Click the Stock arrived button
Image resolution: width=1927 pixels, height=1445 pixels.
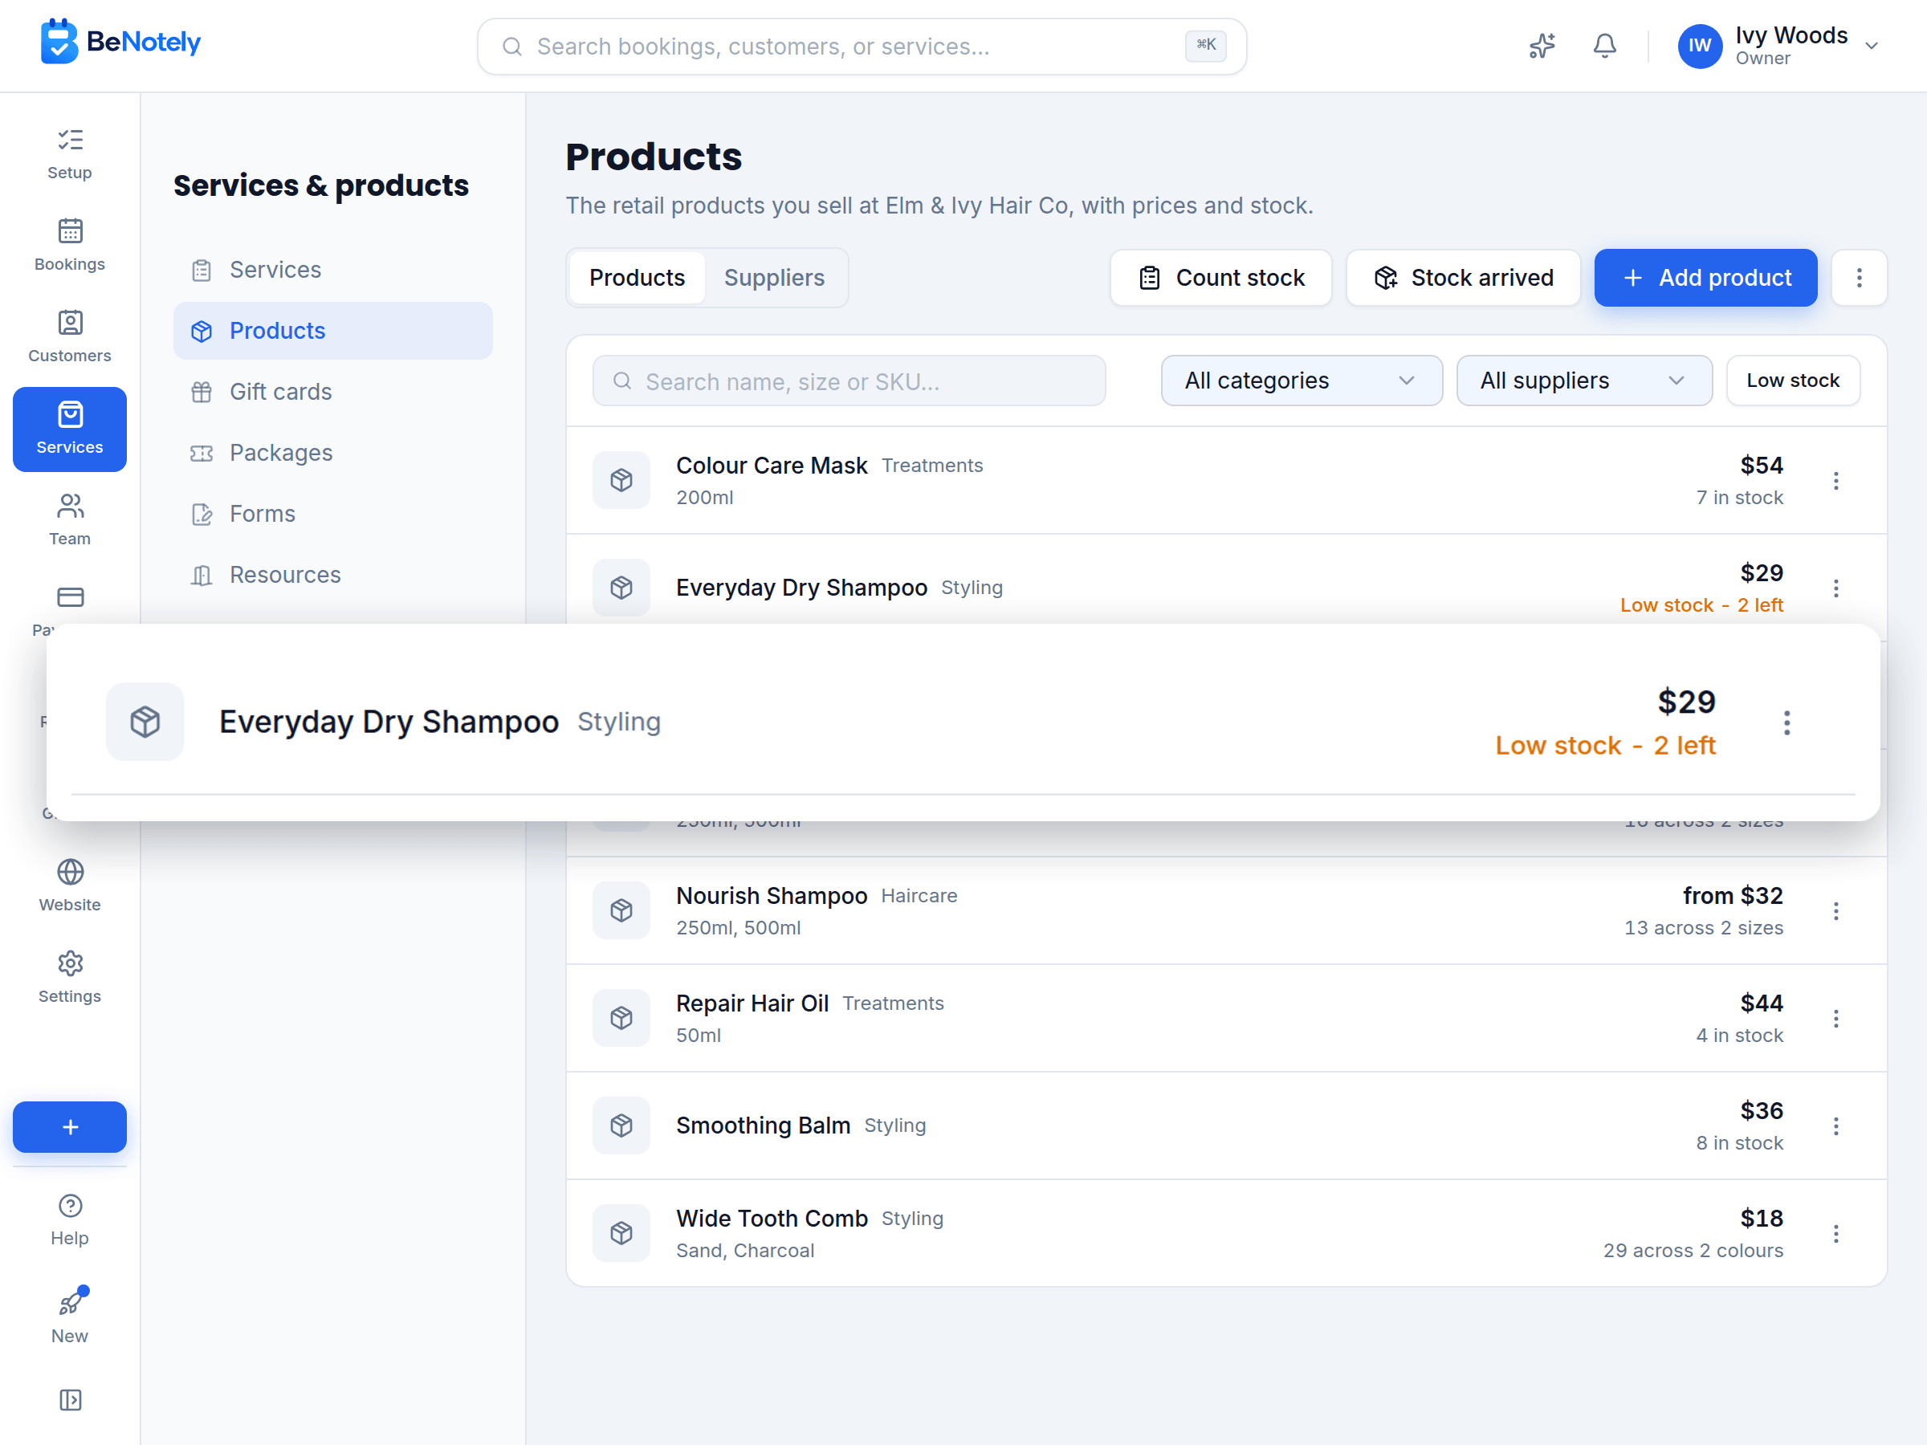point(1463,278)
